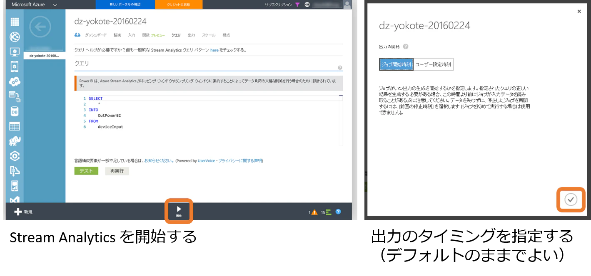
Task: Click the help icon beside 出力の開始
Action: [x=406, y=47]
